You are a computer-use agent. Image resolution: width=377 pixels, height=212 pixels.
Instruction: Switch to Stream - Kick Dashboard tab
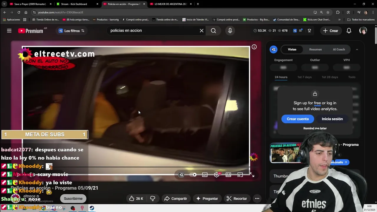[x=77, y=4]
